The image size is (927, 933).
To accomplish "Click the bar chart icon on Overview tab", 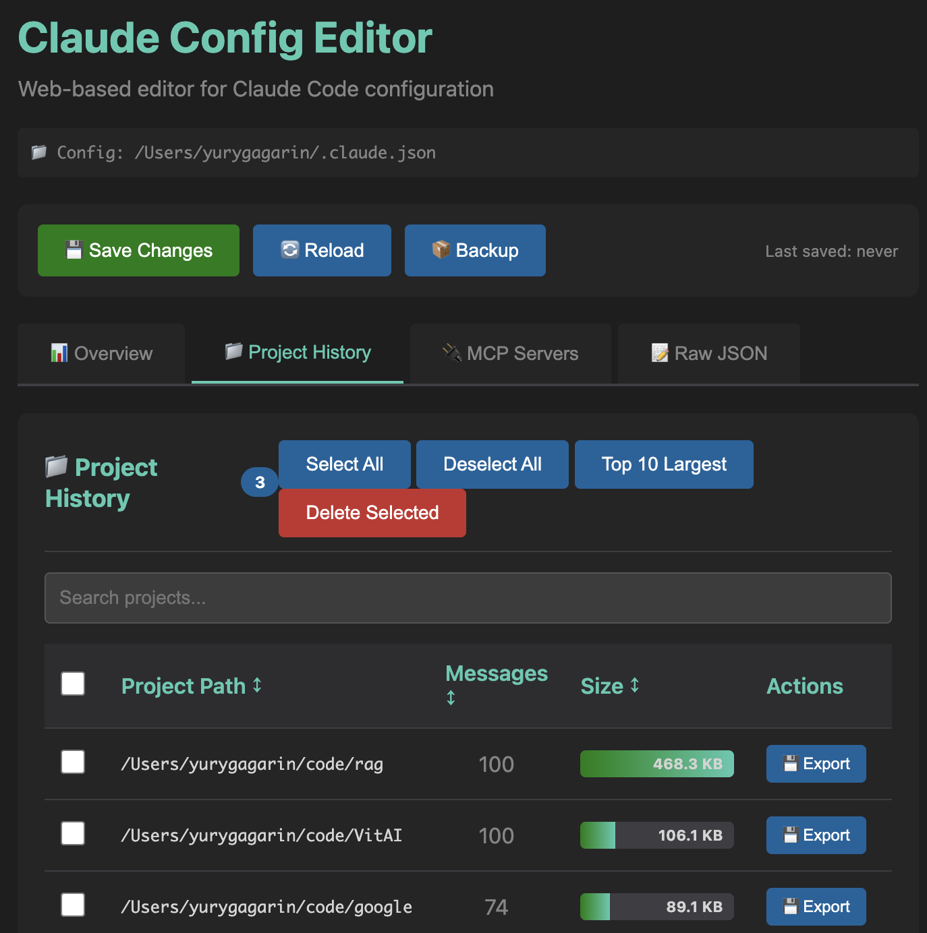I will tap(59, 353).
